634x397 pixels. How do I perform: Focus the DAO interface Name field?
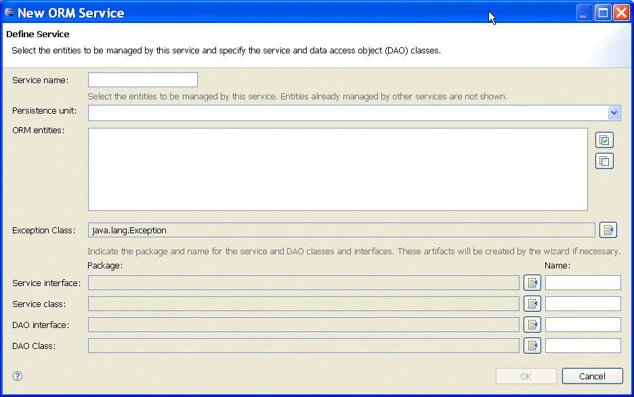583,325
